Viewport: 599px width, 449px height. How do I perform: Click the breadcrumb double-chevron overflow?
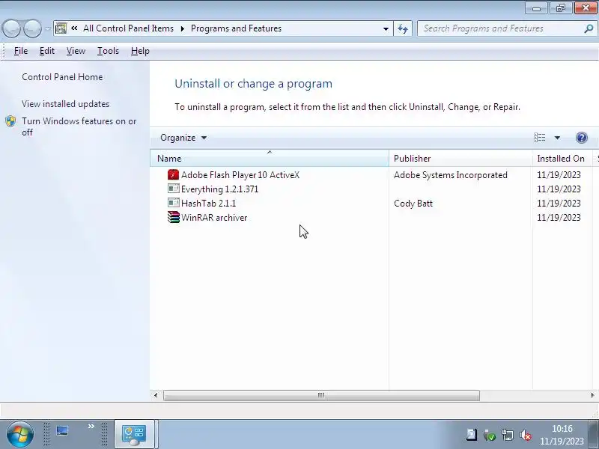(x=74, y=28)
